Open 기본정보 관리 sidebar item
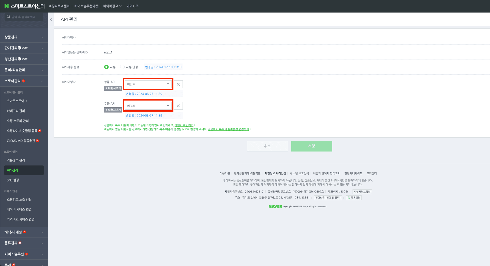Viewport: 490px width, 266px height. (16, 160)
